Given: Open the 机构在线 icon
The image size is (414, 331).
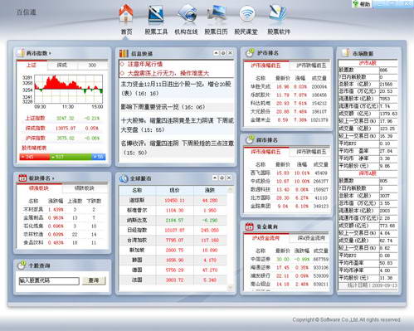Looking at the screenshot, I should (188, 14).
